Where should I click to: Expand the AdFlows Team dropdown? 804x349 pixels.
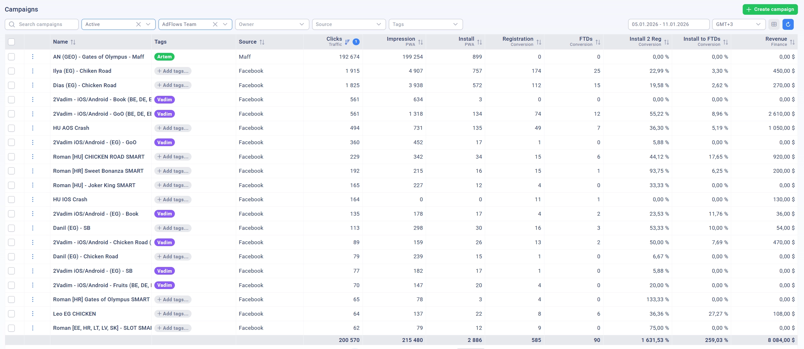tap(225, 24)
